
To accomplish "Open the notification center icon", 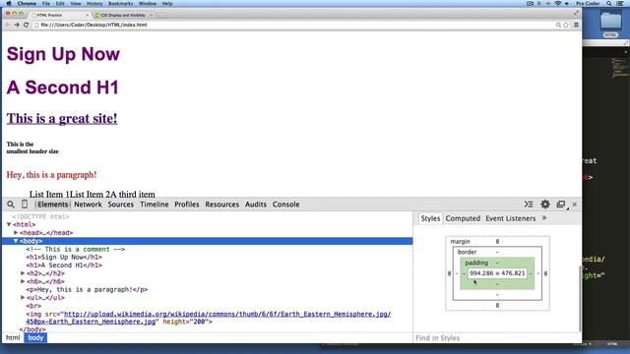I will [620, 3].
